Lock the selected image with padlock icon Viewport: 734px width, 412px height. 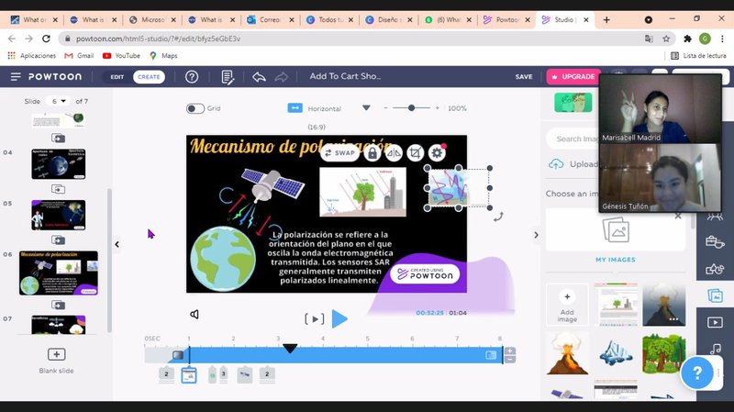(372, 153)
